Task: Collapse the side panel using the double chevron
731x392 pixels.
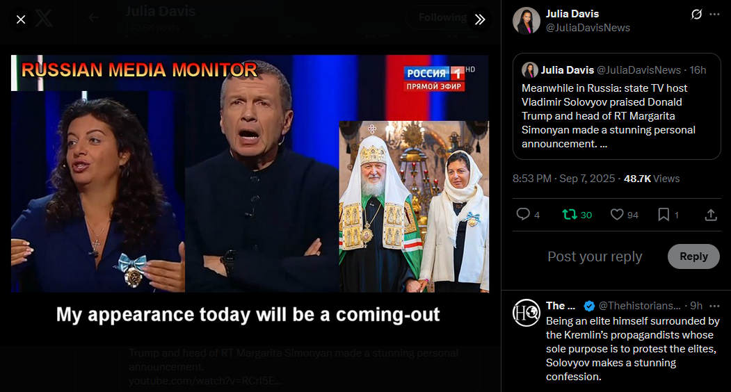Action: (480, 19)
